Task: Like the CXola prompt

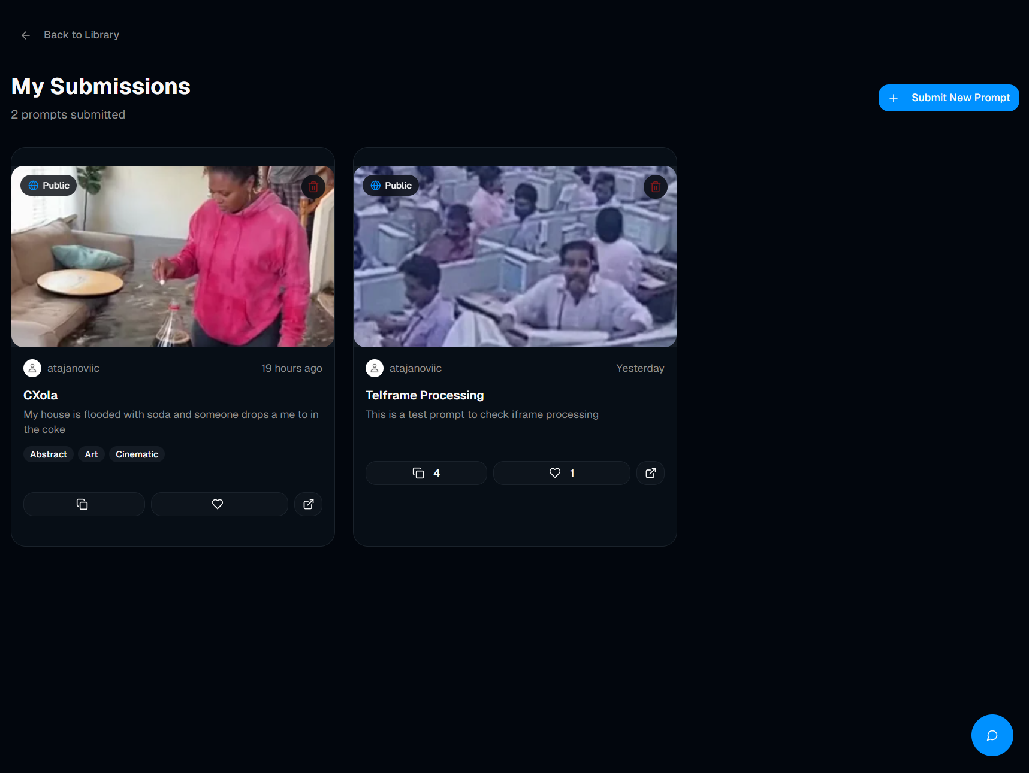Action: tap(219, 504)
